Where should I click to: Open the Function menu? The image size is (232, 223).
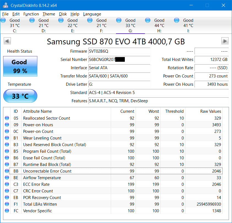(x=31, y=14)
